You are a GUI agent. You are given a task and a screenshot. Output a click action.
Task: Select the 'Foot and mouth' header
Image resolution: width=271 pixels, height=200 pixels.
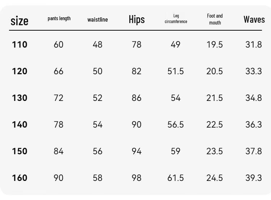(x=215, y=19)
